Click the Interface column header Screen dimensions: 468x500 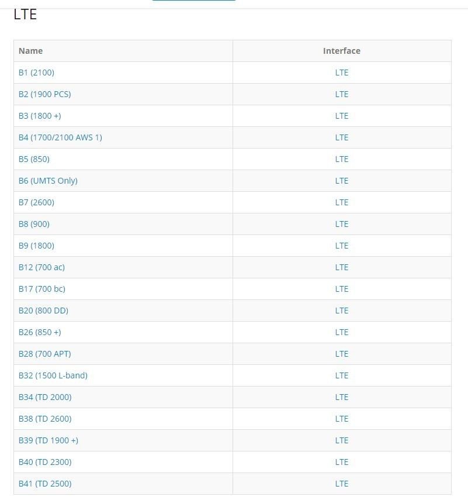coord(342,51)
